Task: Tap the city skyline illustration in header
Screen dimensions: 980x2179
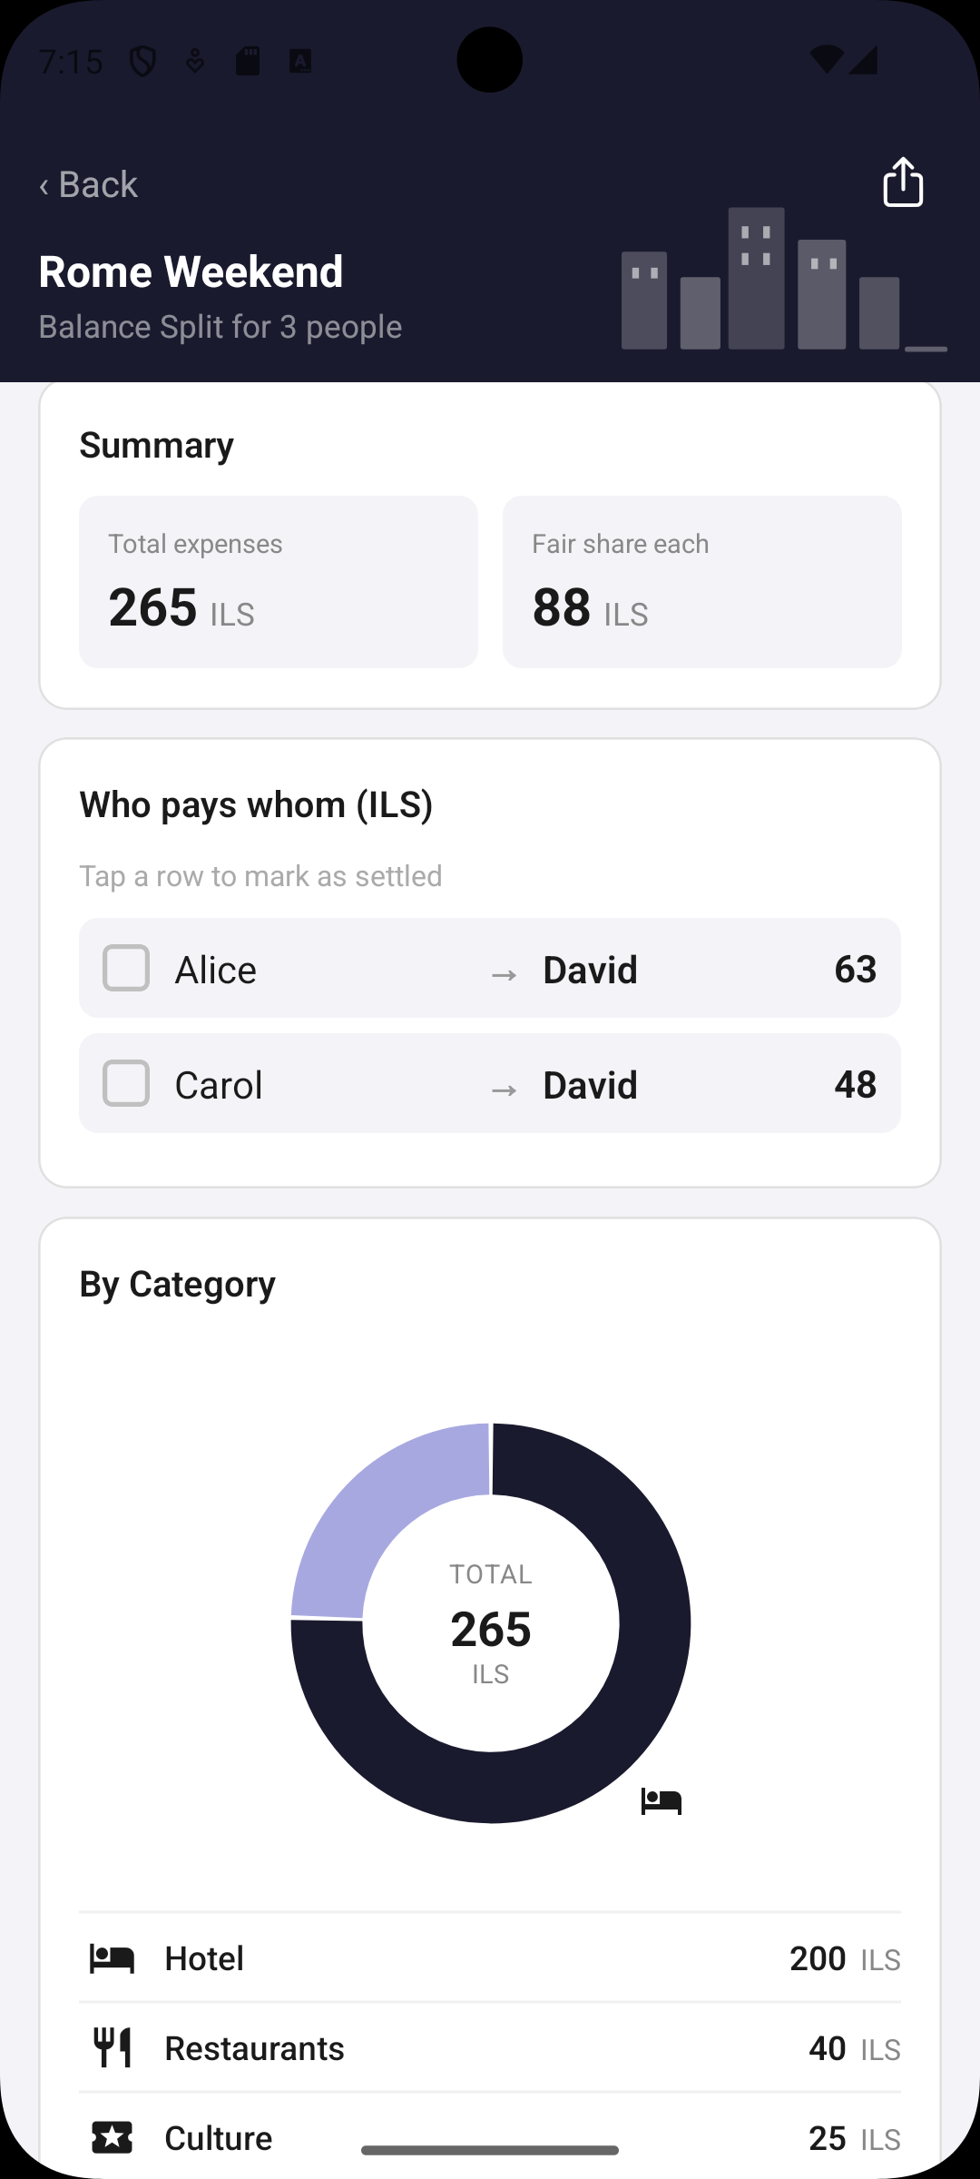Action: (x=784, y=280)
